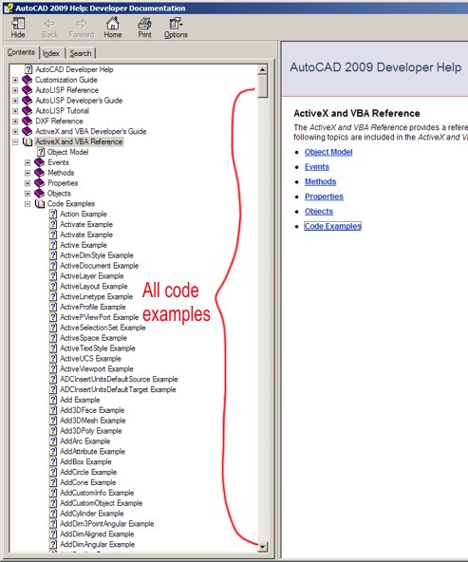The height and width of the screenshot is (562, 468).
Task: Select AddDim3PointAngular Example topic
Action: tap(106, 524)
